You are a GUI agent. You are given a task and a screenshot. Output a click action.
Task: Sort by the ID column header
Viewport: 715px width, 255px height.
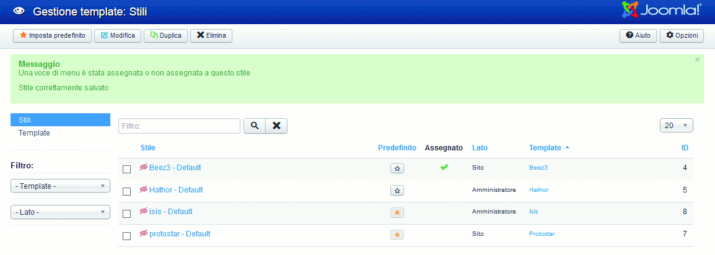(x=685, y=147)
